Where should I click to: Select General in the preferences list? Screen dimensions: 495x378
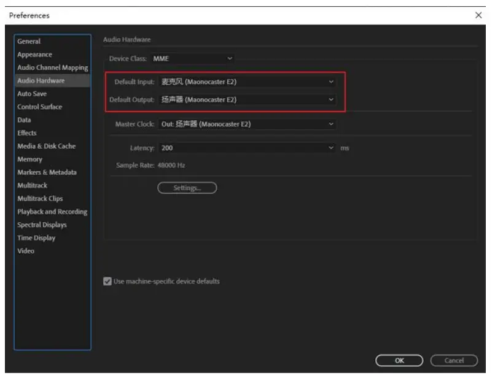point(29,41)
